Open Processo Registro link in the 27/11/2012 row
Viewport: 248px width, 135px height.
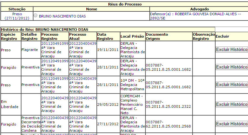[55, 117]
